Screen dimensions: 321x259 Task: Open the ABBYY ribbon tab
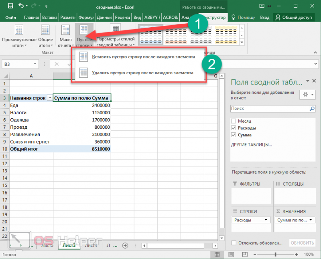(152, 18)
